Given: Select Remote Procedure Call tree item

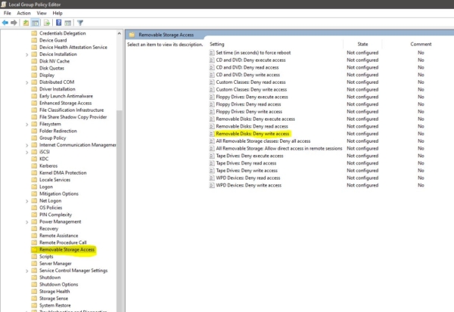Looking at the screenshot, I should coord(63,242).
